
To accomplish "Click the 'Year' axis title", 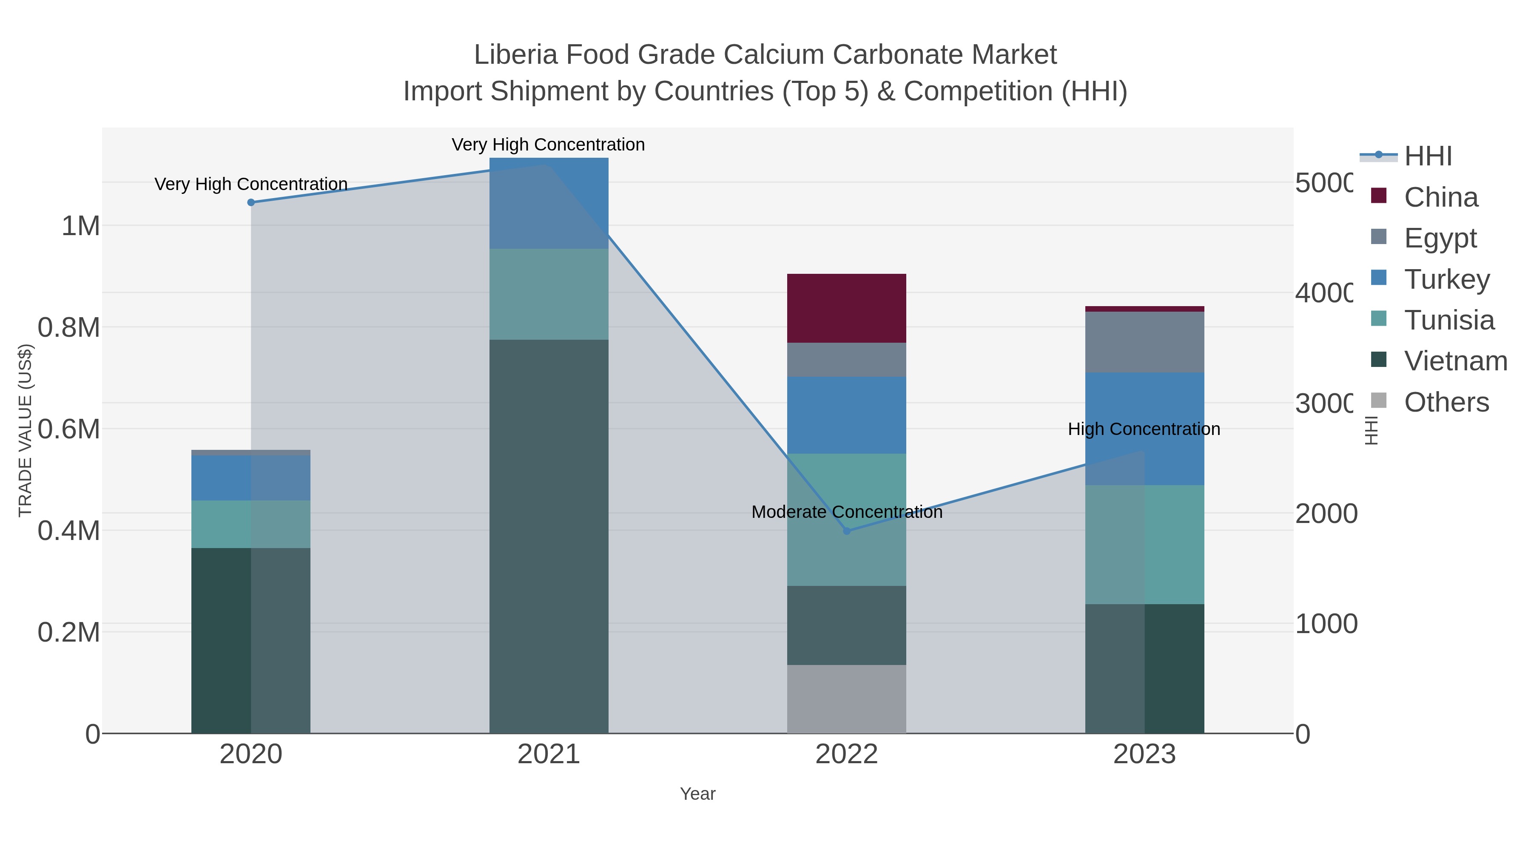I will click(698, 794).
